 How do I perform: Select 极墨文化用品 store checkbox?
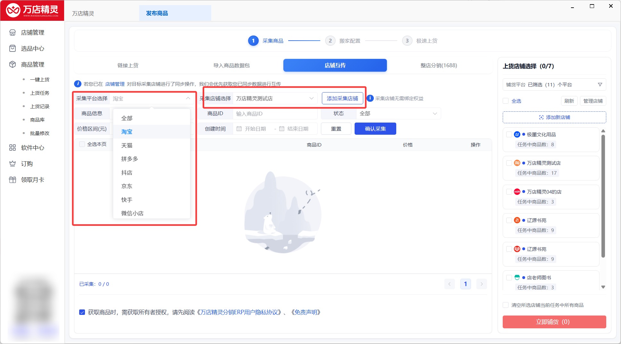pos(509,134)
